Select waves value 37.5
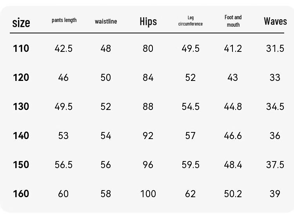The height and width of the screenshot is (218, 294). tap(275, 165)
